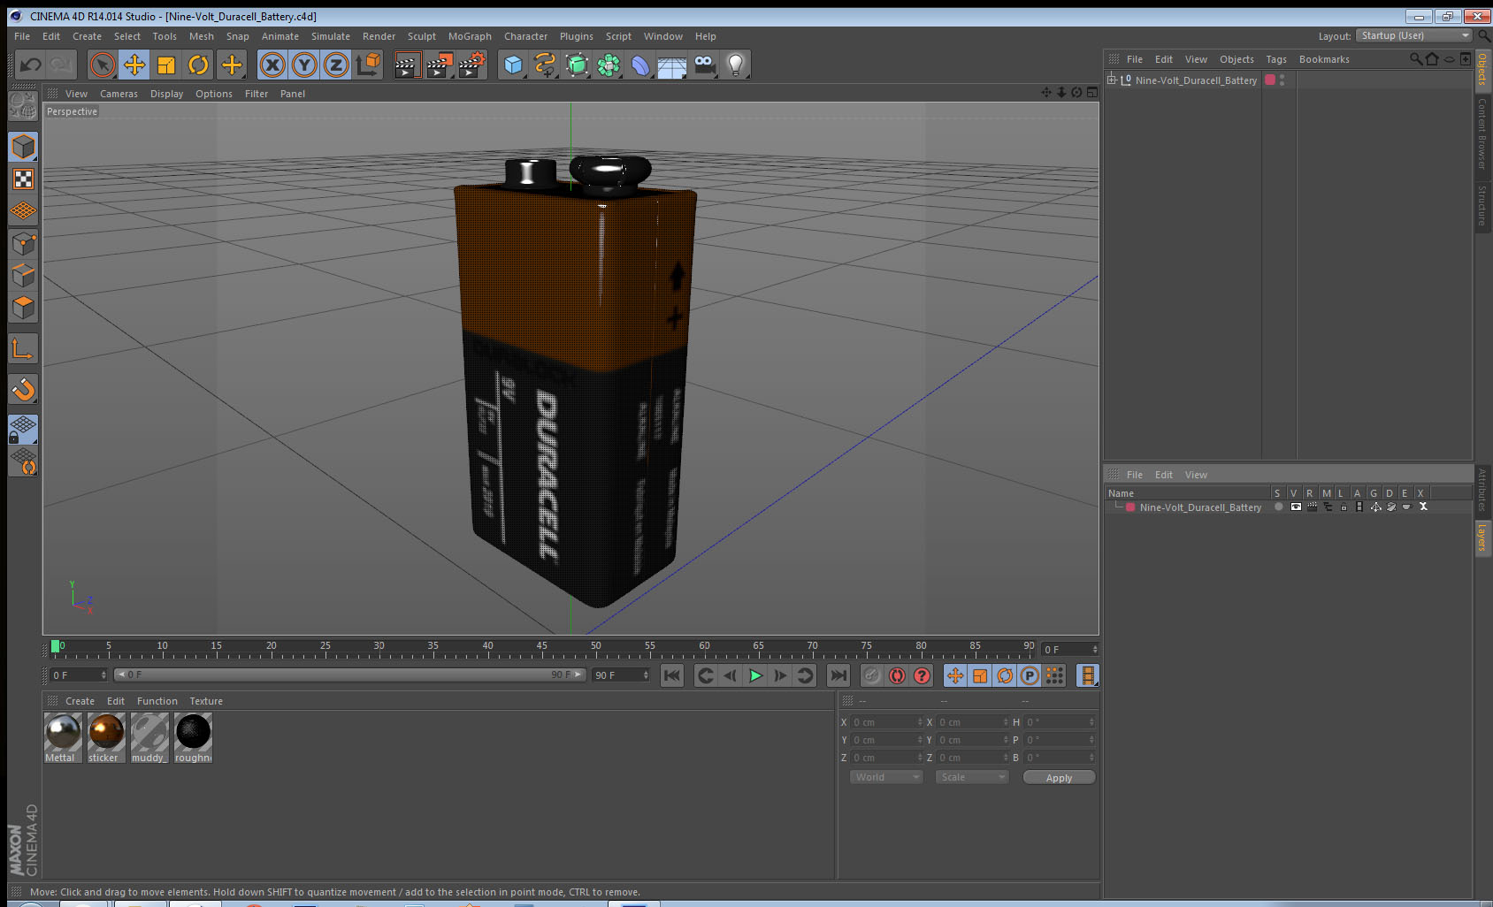Open the array modeling objects icon
The height and width of the screenshot is (907, 1493).
[x=609, y=65]
